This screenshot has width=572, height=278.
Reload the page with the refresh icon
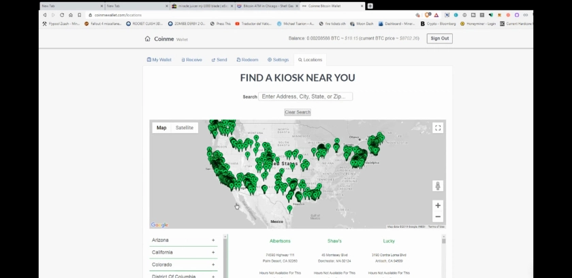coord(62,15)
